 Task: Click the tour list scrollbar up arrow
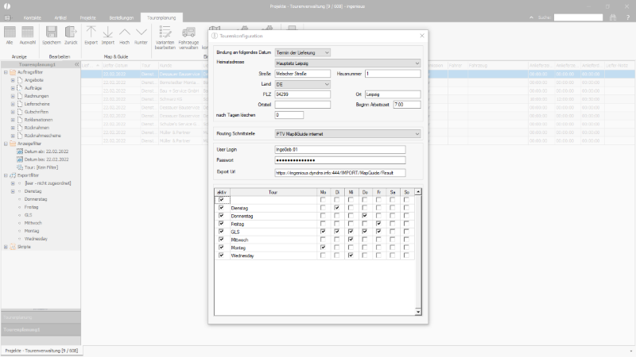pos(418,192)
